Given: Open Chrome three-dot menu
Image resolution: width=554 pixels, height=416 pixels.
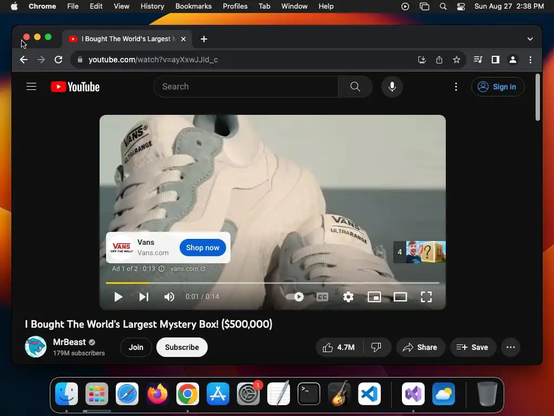Looking at the screenshot, I should coord(530,60).
